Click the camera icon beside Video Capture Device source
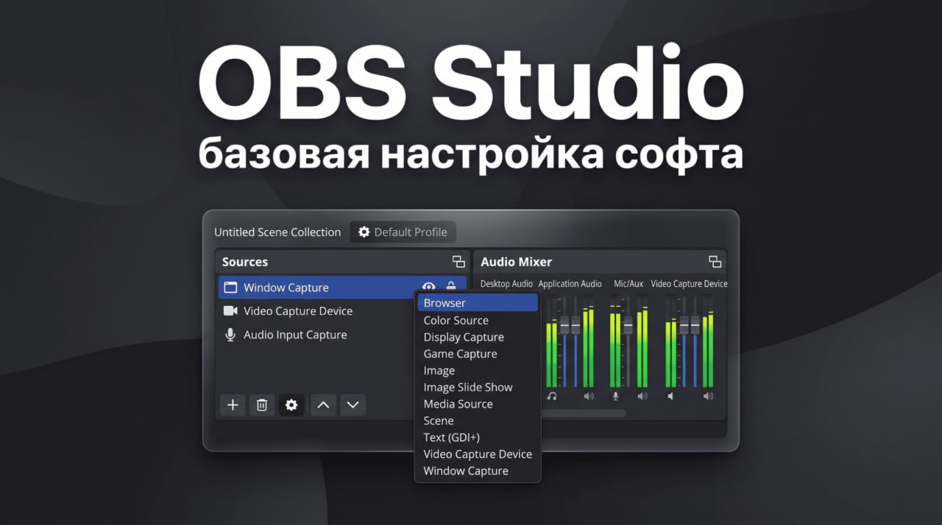Viewport: 942px width, 525px height. point(230,311)
